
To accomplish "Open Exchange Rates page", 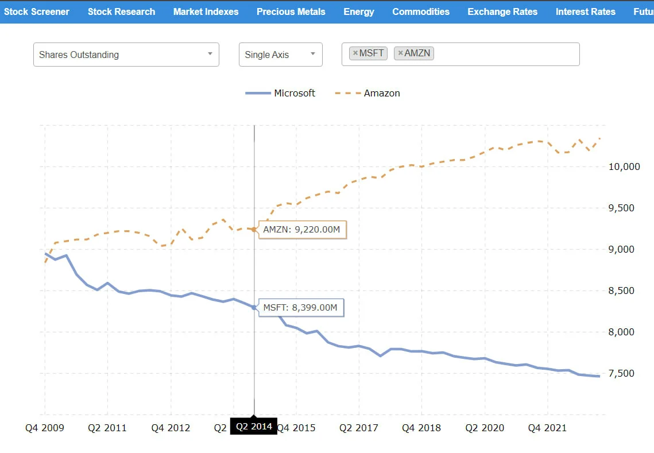I will click(502, 11).
